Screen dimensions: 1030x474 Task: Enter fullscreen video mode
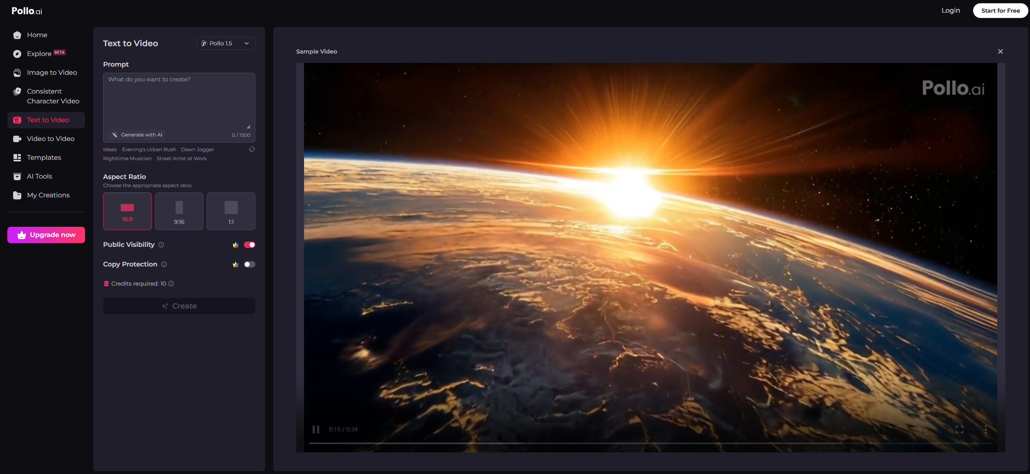(x=959, y=429)
